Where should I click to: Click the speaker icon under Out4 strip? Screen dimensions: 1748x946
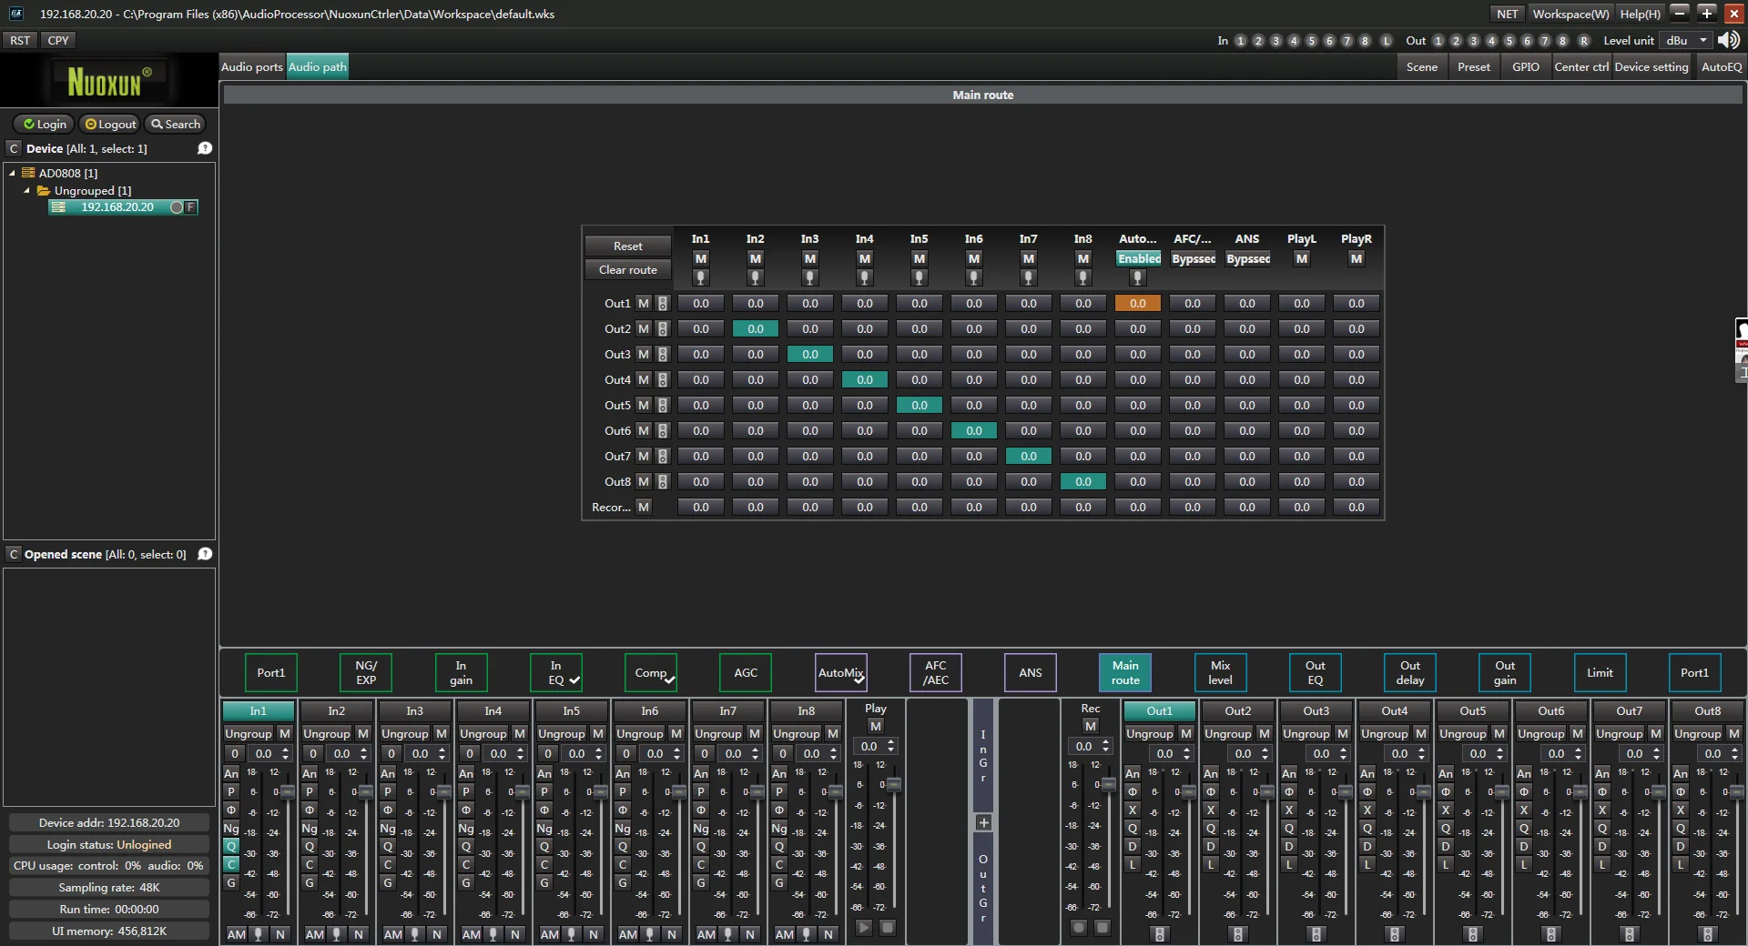pos(1394,934)
